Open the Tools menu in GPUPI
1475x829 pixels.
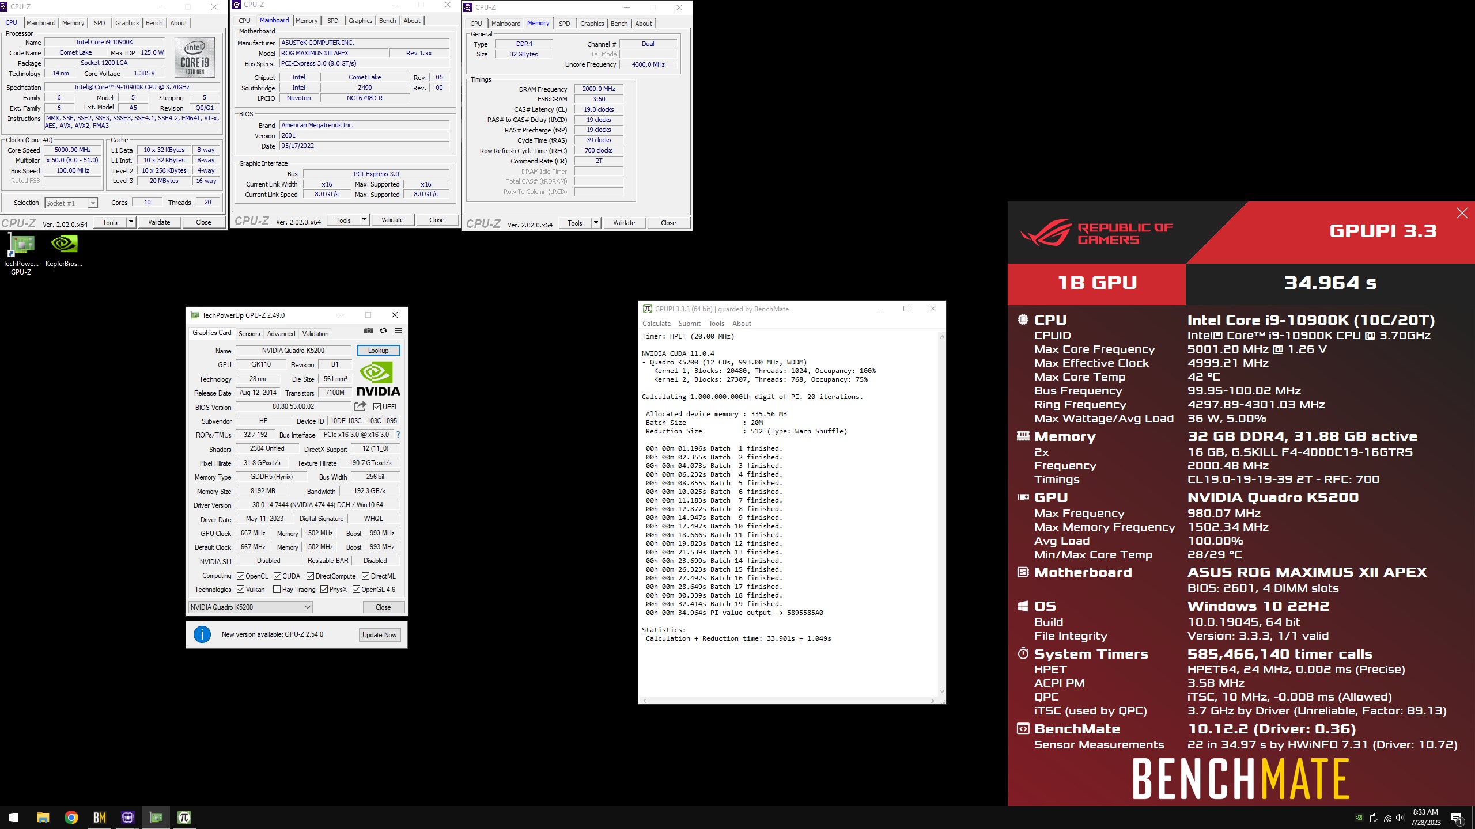pos(716,323)
